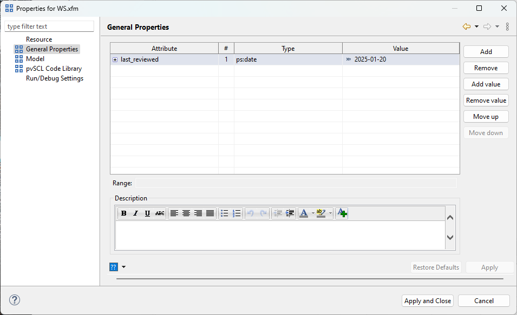The width and height of the screenshot is (517, 315).
Task: Open the view menu via the three-dot icon
Action: click(507, 26)
